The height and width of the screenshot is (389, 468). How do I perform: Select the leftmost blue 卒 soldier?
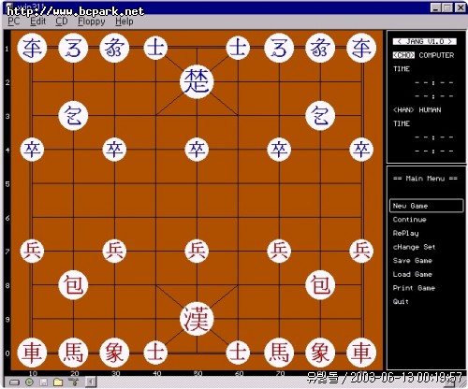pyautogui.click(x=32, y=150)
